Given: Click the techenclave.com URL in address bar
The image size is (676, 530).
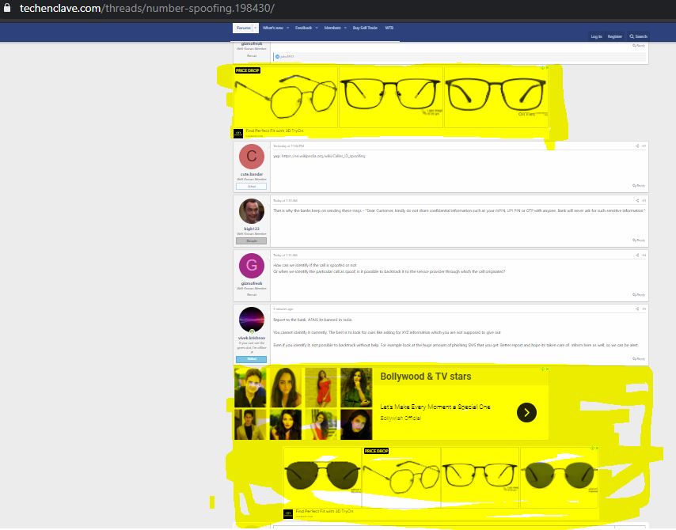Looking at the screenshot, I should pyautogui.click(x=146, y=8).
